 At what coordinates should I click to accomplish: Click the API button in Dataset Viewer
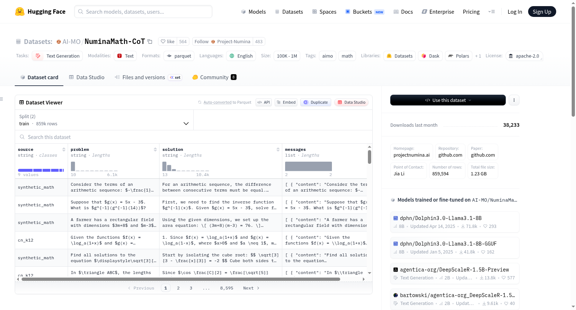[x=264, y=102]
